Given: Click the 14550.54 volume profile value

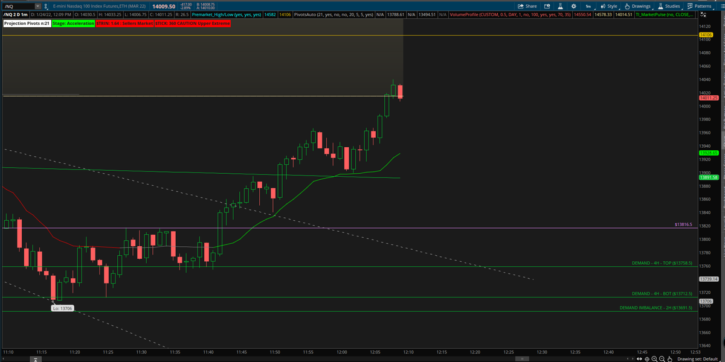Looking at the screenshot, I should coord(582,14).
